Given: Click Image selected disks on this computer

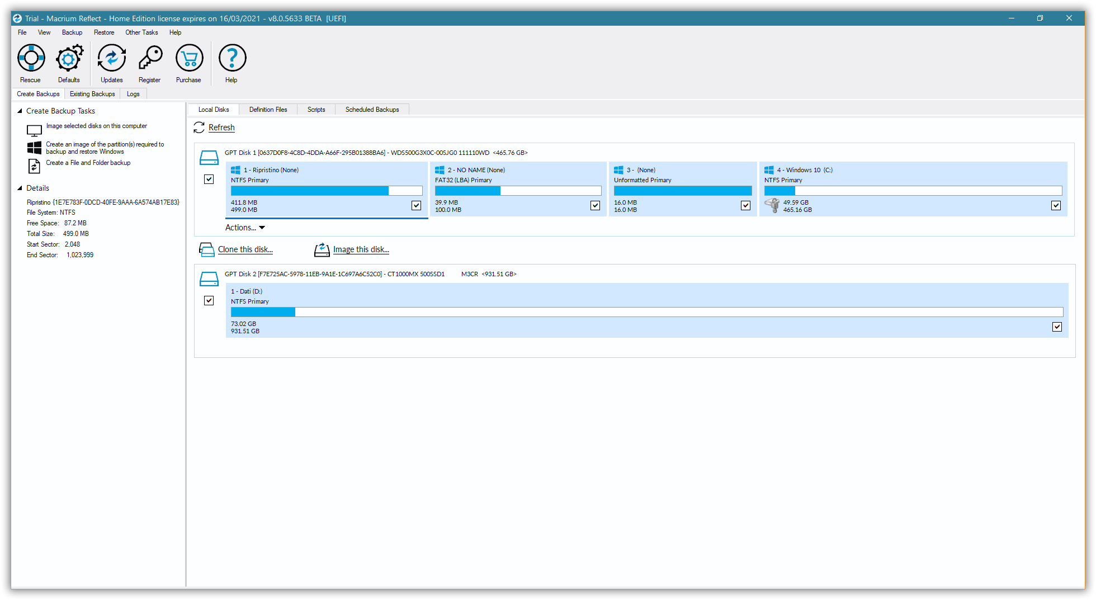Looking at the screenshot, I should pos(97,126).
